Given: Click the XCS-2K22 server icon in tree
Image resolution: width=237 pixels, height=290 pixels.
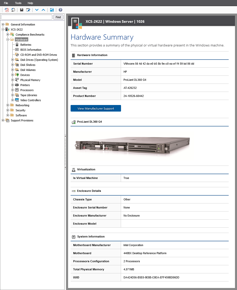Looking at the screenshot, I should click(x=7, y=30).
